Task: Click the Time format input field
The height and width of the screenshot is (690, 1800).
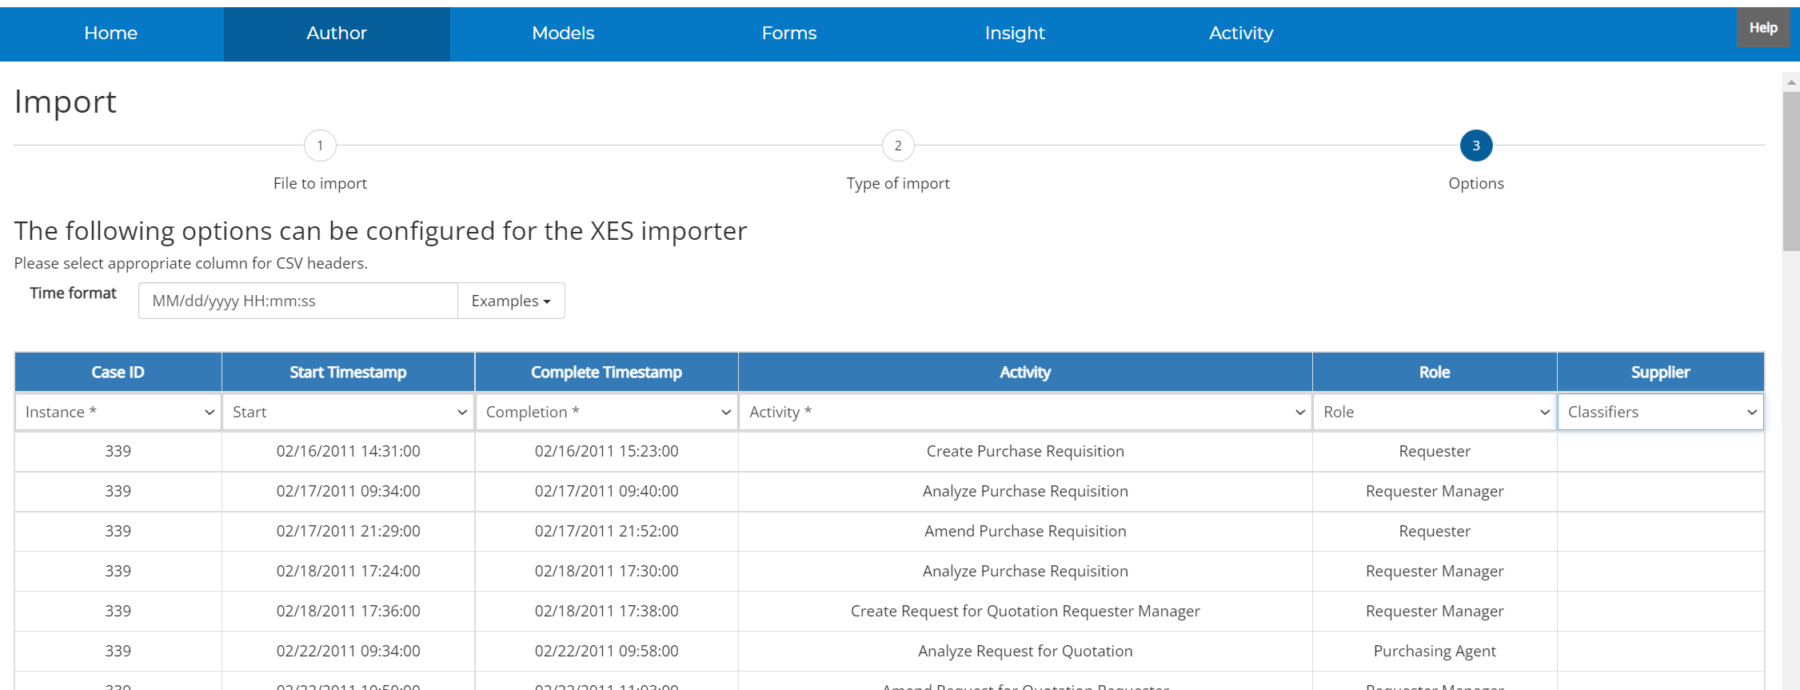Action: tap(297, 301)
